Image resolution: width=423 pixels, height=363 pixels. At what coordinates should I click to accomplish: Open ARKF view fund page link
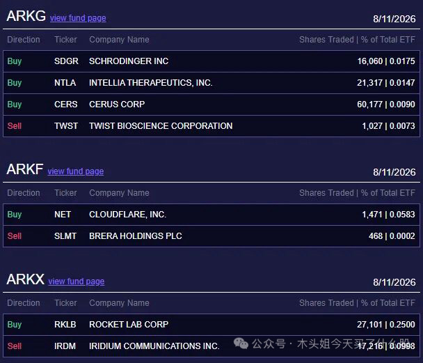click(76, 171)
